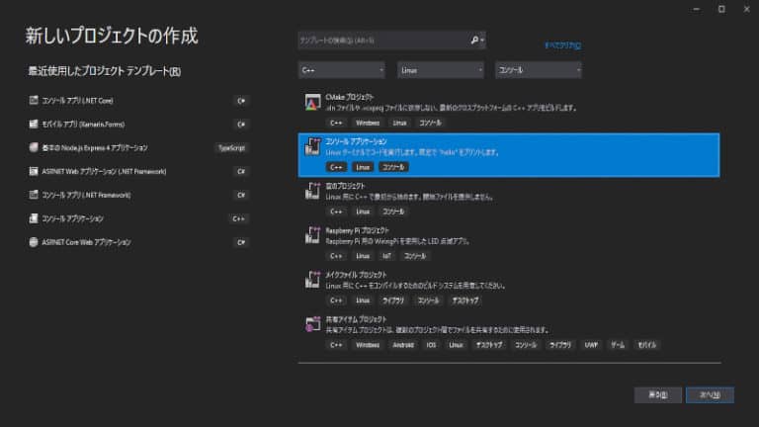Click icon of recent C++ コンソール アプリケーション

[34, 218]
